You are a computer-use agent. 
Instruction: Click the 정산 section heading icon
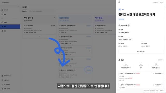pos(119,60)
